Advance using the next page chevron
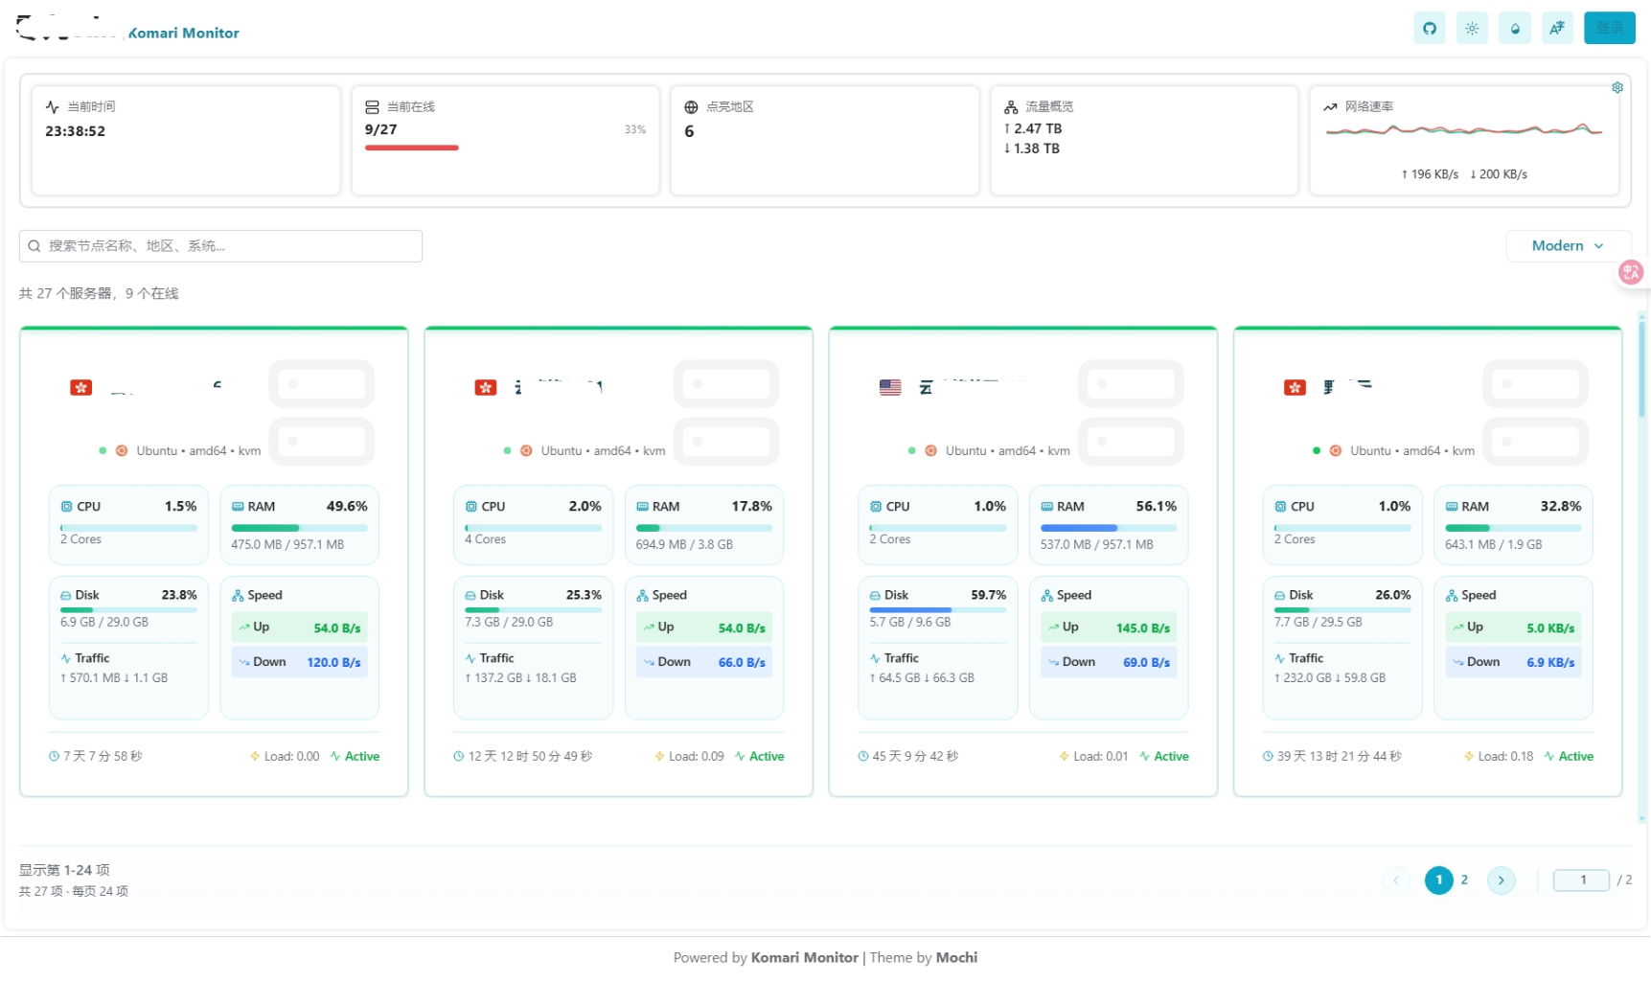 tap(1501, 880)
